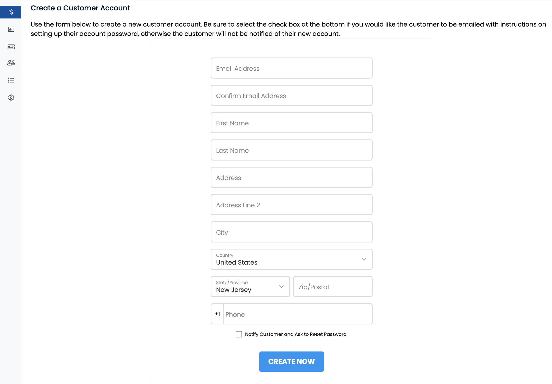Open the settings gear icon
The image size is (552, 384).
coord(11,98)
